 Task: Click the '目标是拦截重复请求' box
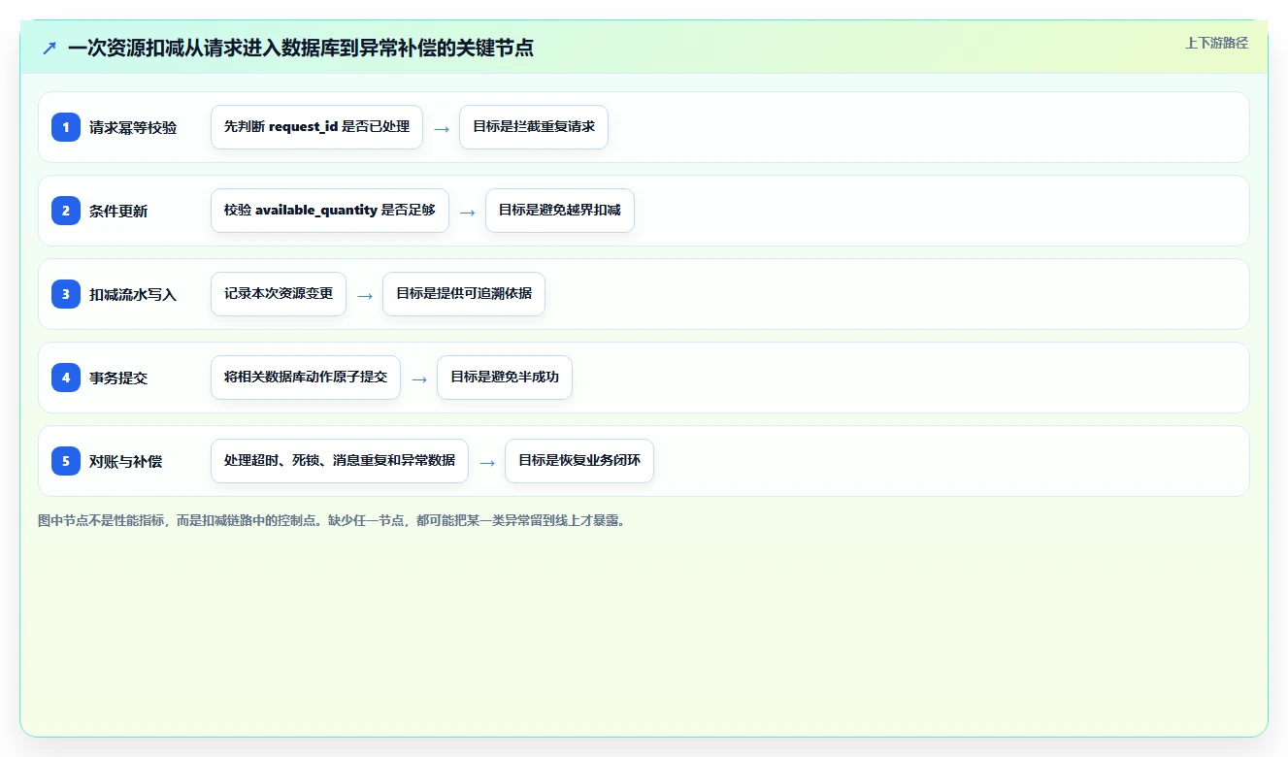[x=534, y=127]
